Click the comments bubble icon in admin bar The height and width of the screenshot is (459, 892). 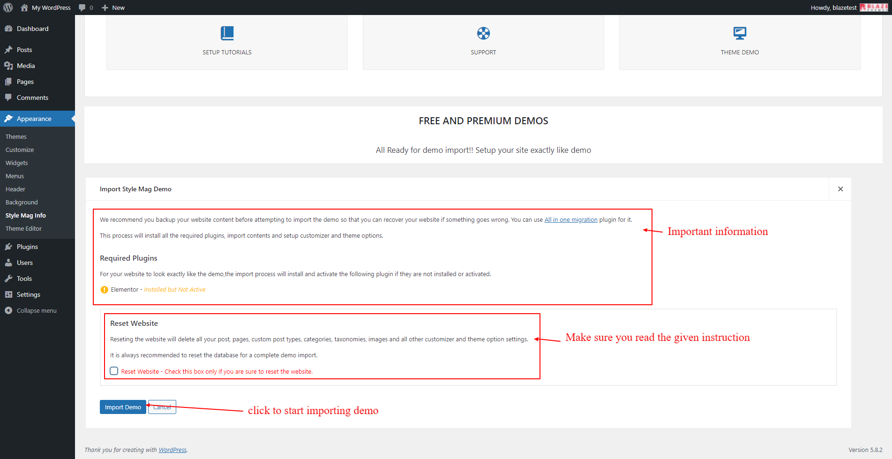[x=82, y=8]
